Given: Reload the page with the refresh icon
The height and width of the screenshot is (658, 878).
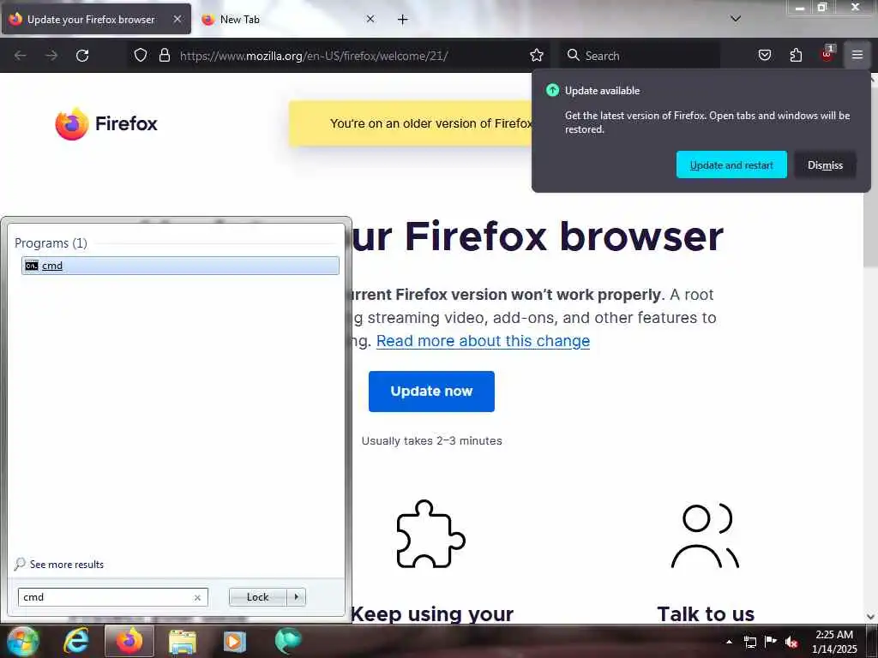Looking at the screenshot, I should point(82,56).
